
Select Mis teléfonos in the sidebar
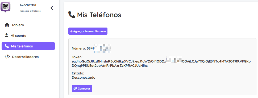(28, 46)
